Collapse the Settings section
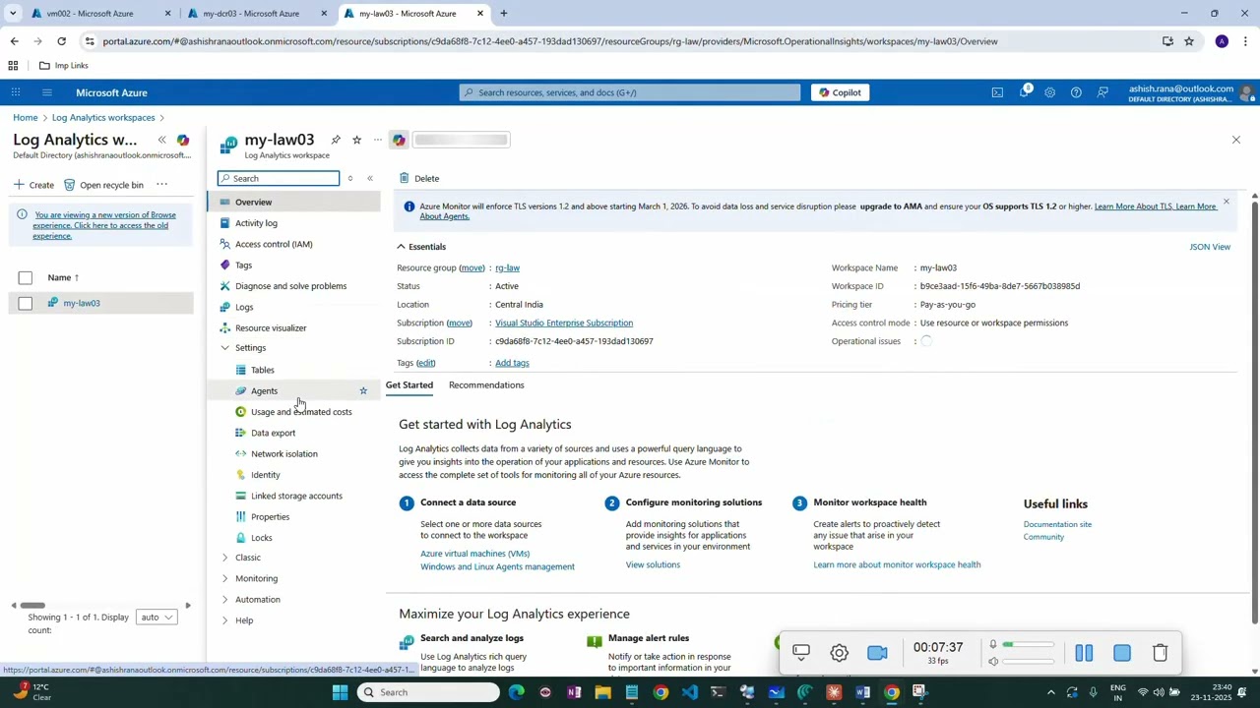 click(224, 348)
